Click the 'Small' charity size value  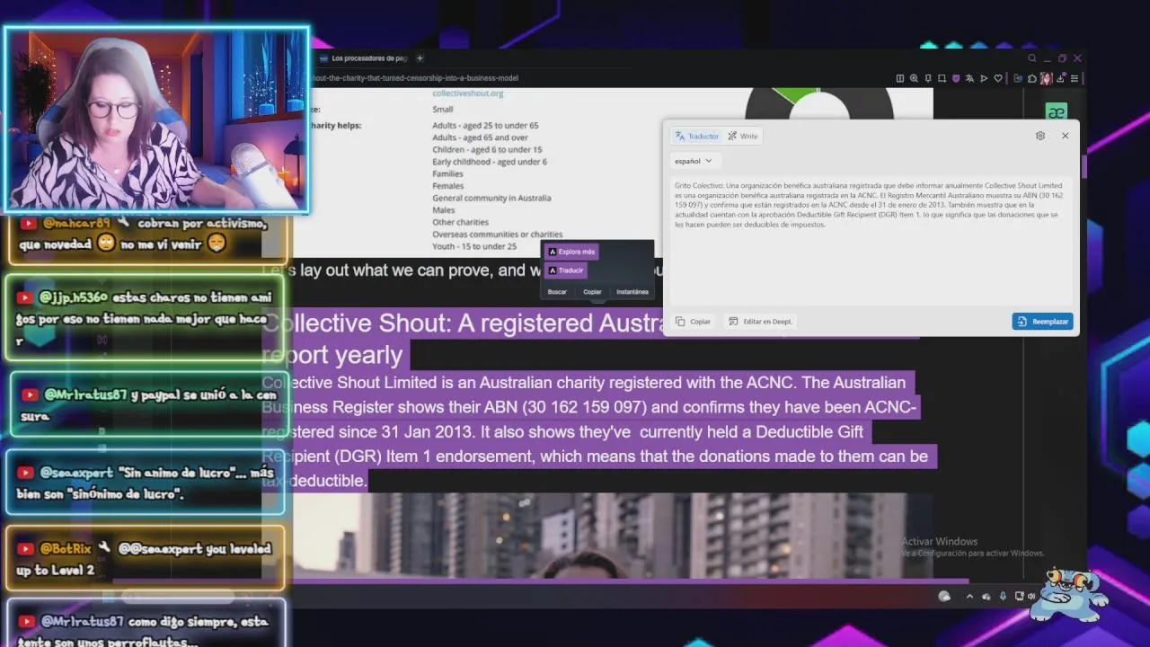pyautogui.click(x=443, y=110)
